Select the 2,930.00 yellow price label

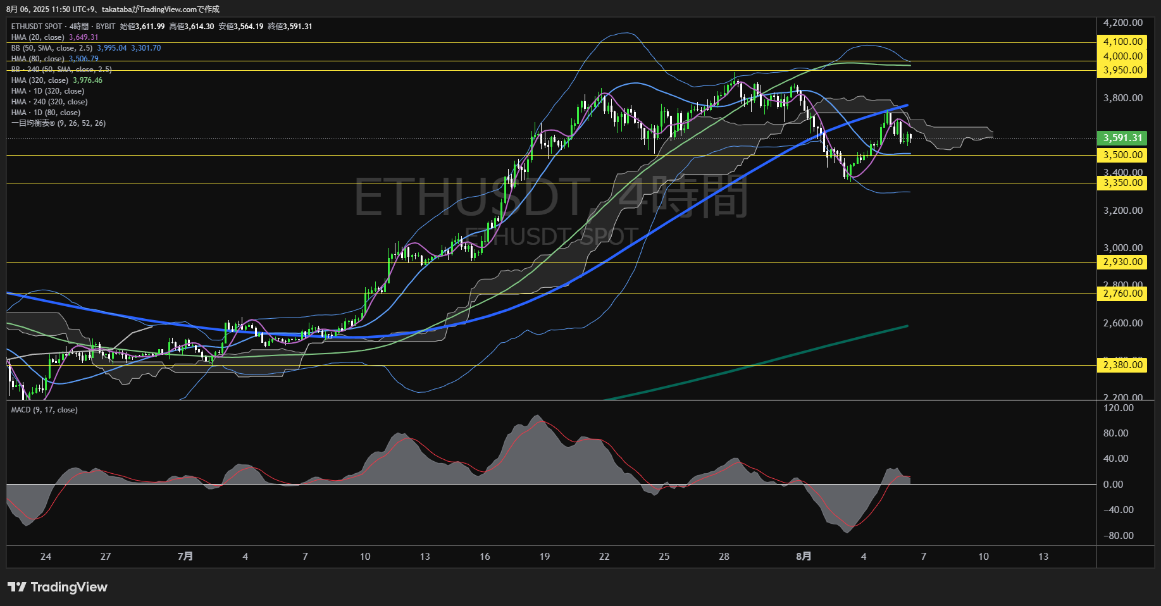click(x=1122, y=262)
